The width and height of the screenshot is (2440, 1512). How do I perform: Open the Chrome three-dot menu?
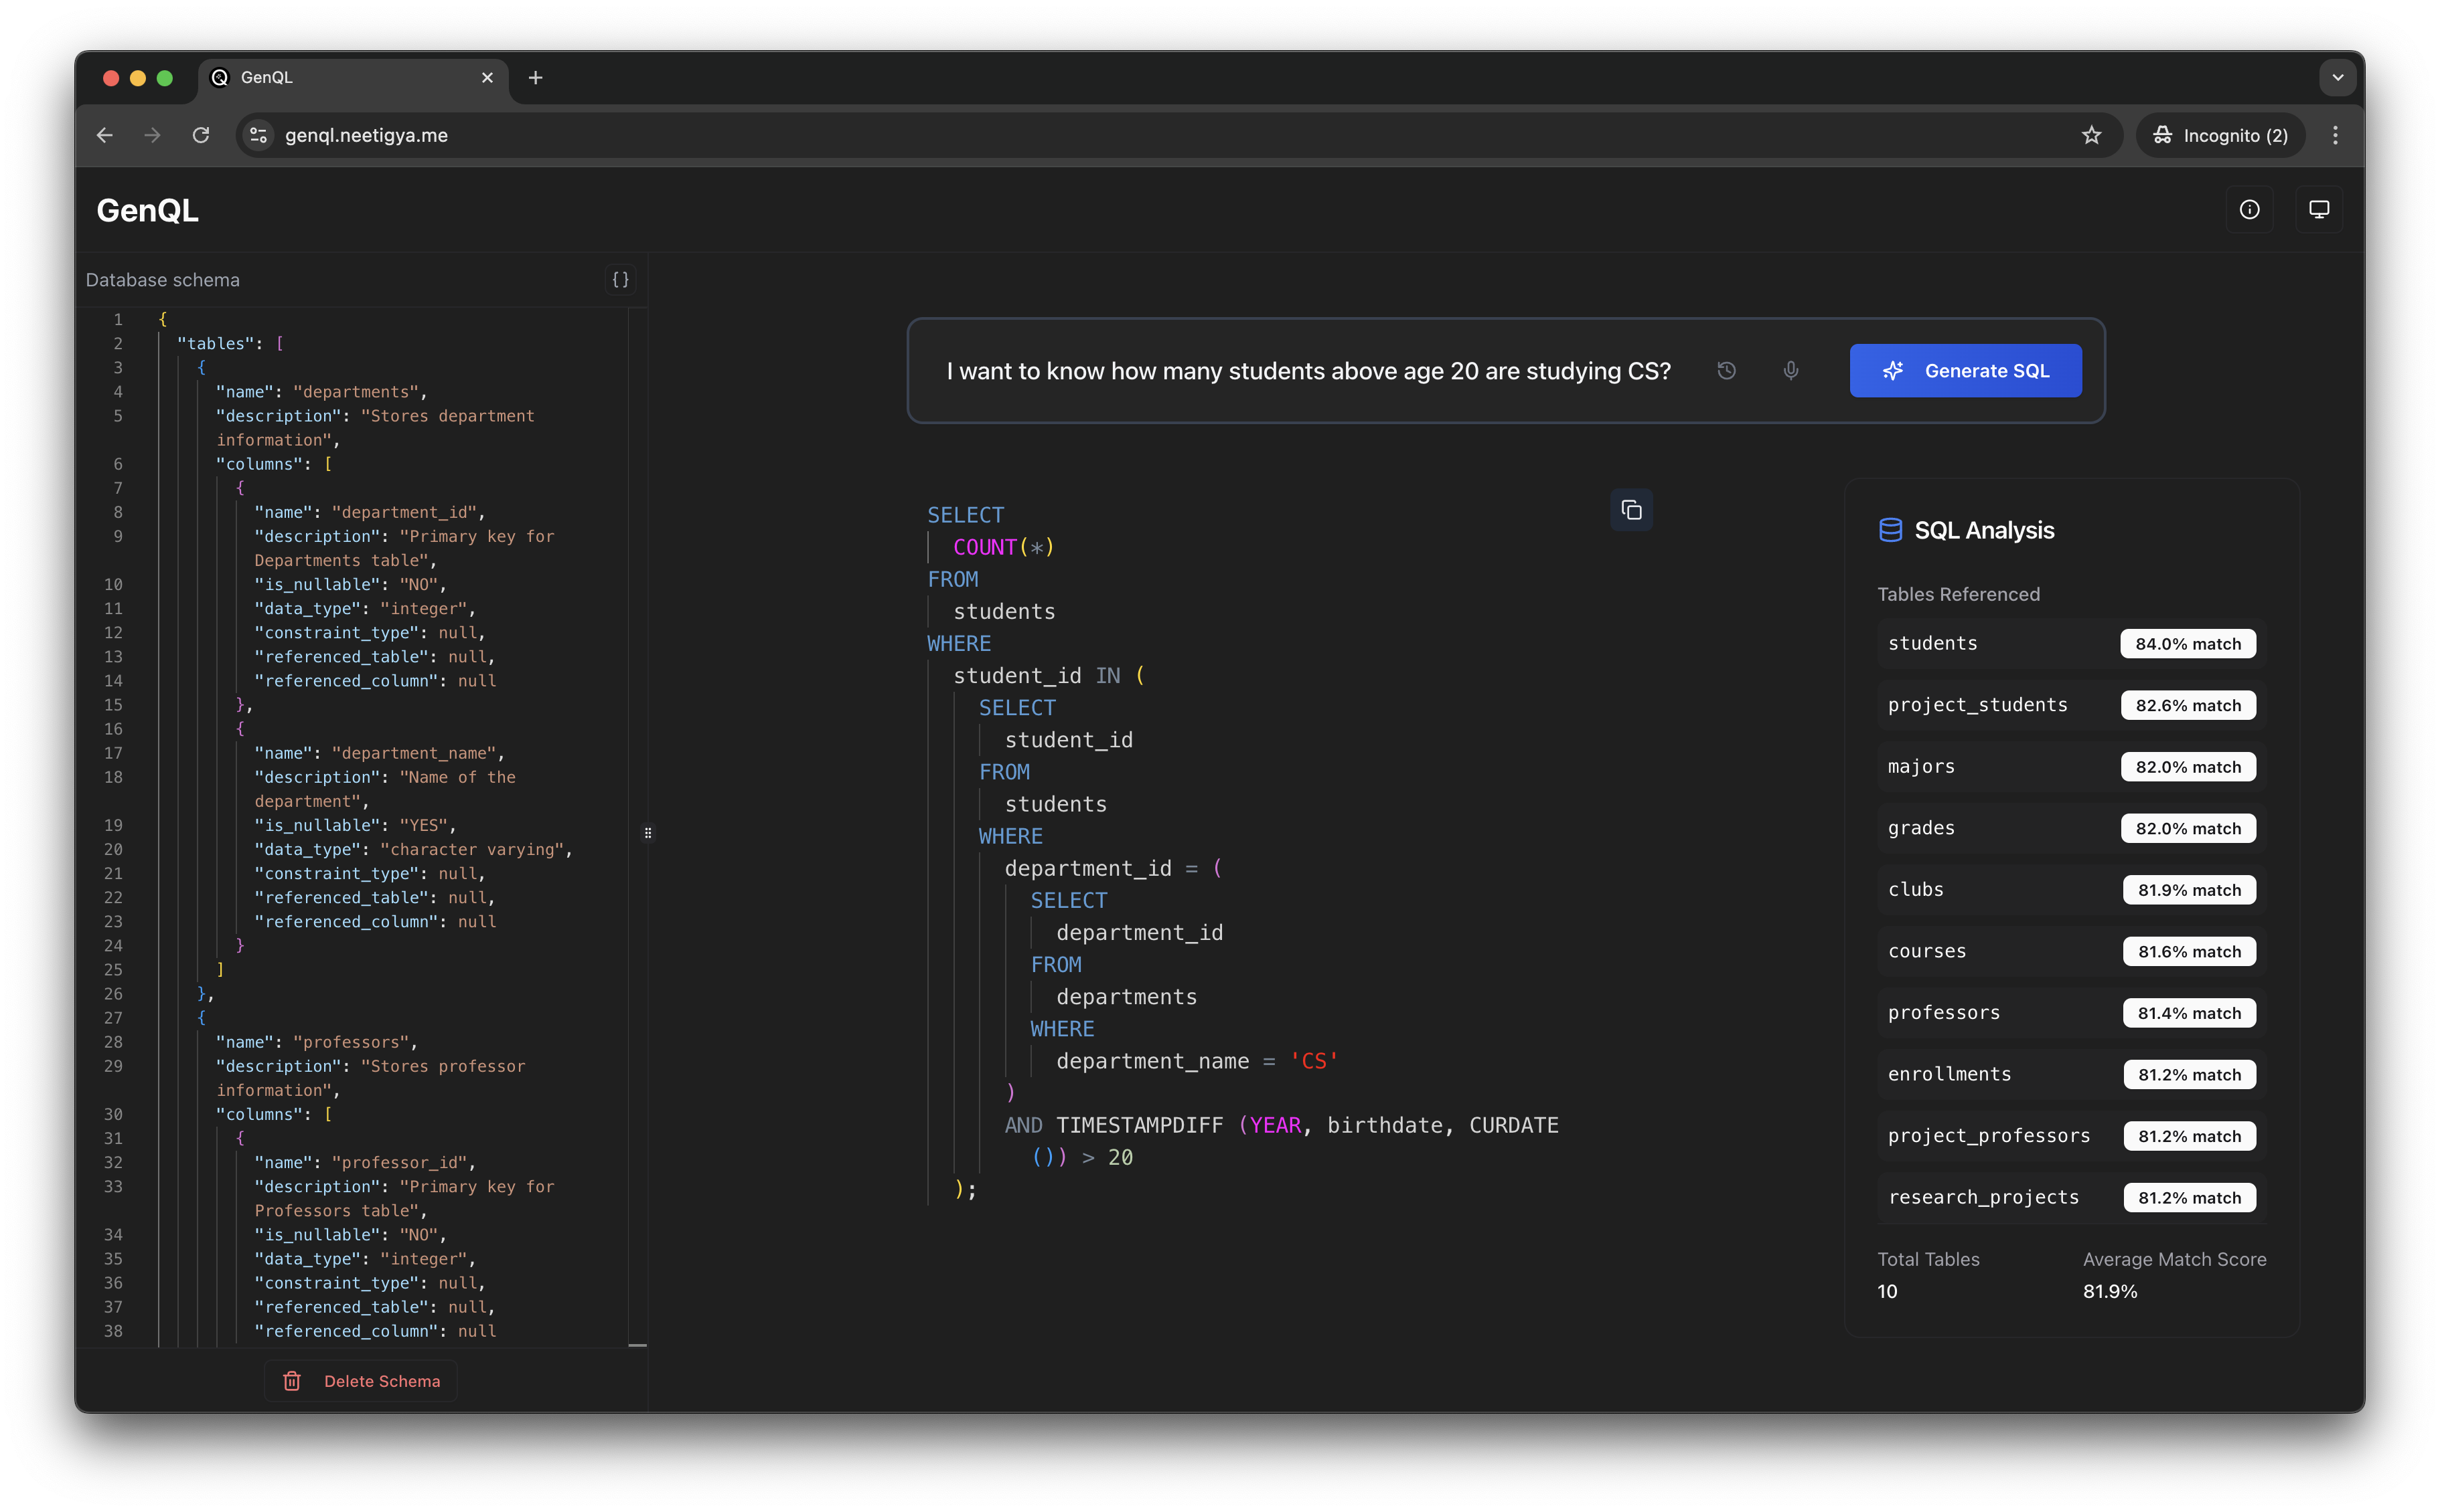2335,135
